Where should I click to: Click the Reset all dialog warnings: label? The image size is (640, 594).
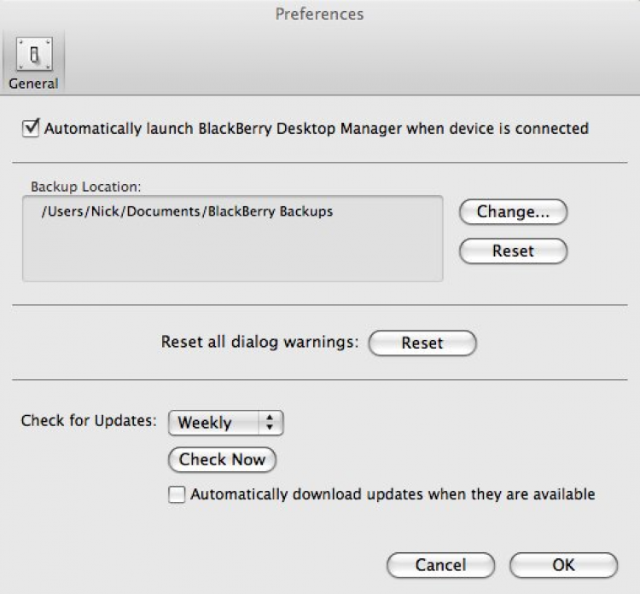(260, 342)
